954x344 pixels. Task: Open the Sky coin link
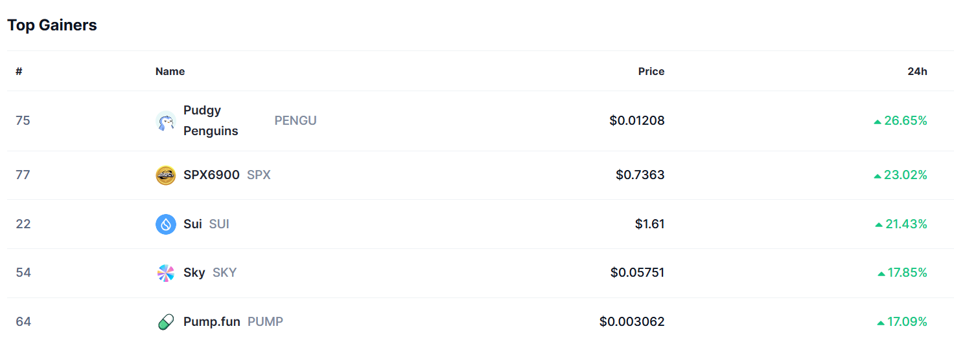194,272
